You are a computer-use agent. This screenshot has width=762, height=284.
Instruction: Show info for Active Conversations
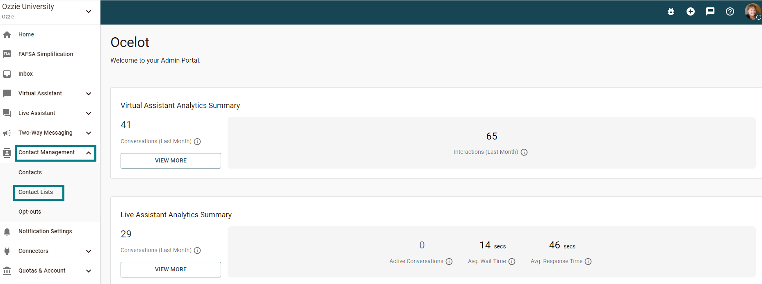coord(449,261)
